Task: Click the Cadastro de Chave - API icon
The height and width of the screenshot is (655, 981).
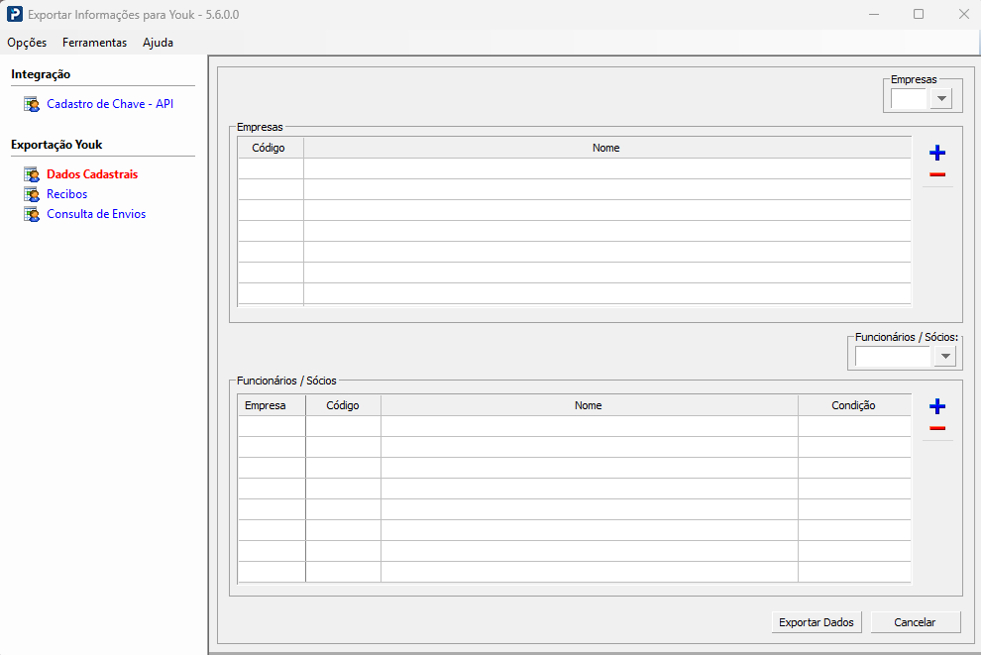Action: (x=32, y=104)
